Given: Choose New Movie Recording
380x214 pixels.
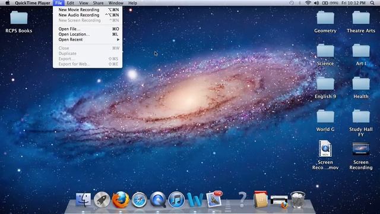Looking at the screenshot, I should click(88, 10).
